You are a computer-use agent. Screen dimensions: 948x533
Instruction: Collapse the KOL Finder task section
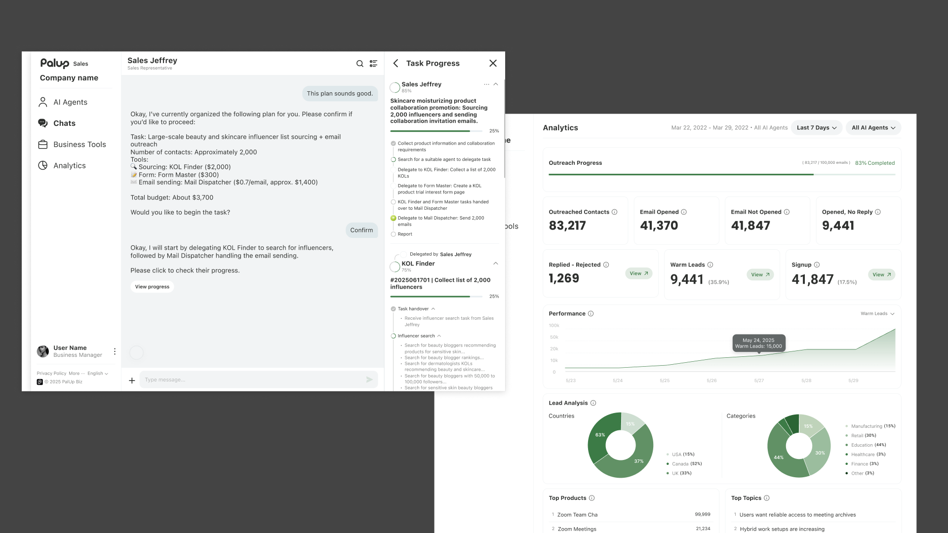click(496, 264)
